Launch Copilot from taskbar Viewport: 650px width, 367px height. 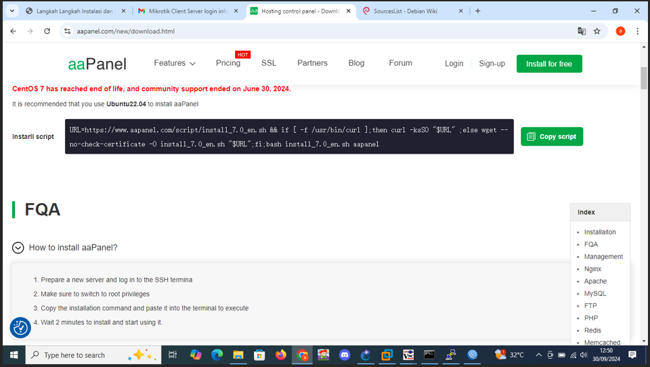click(196, 355)
